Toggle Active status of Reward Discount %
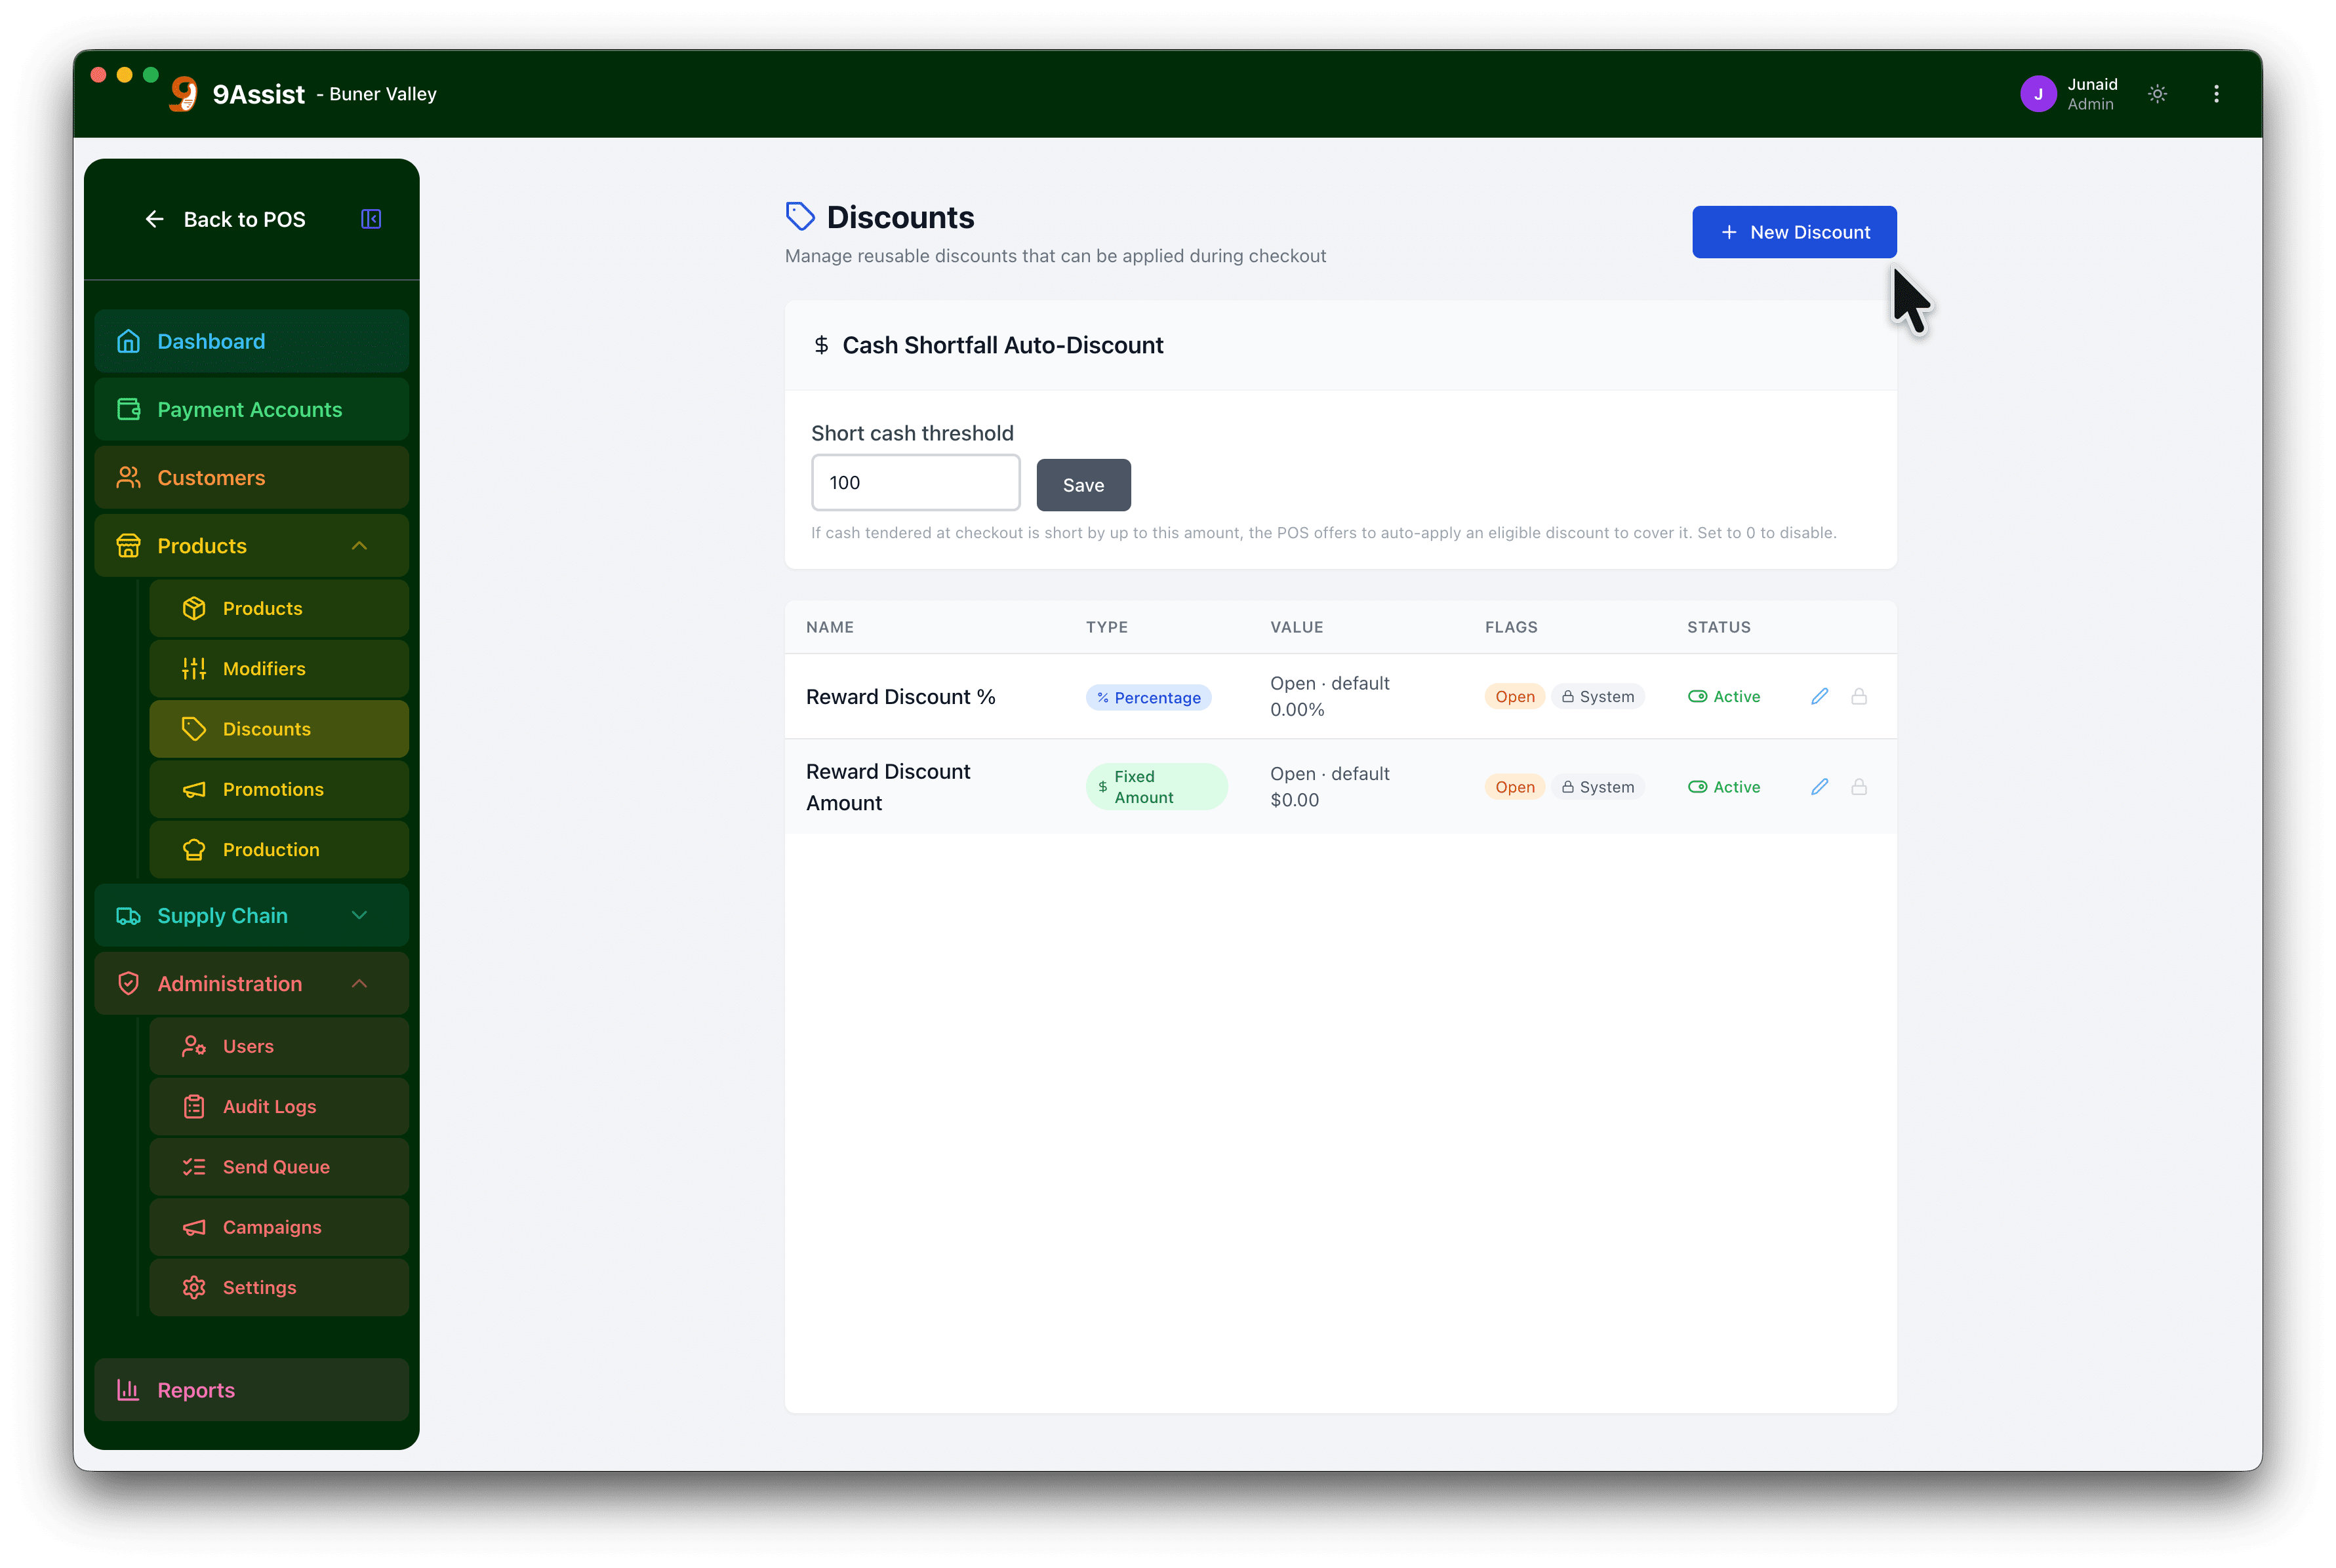 (1723, 696)
